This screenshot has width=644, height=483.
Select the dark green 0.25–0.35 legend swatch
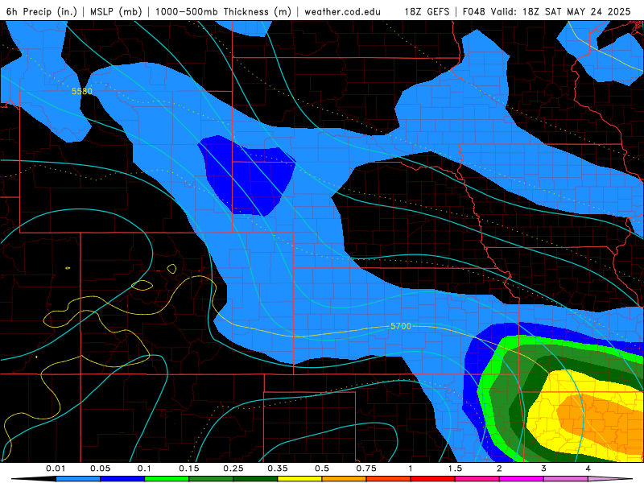coord(255,479)
